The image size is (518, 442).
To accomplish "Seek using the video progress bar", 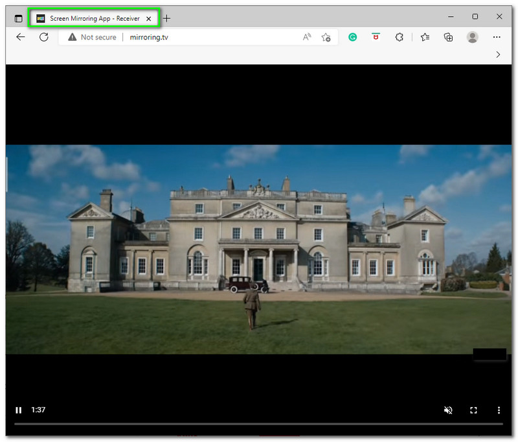I will (x=259, y=425).
